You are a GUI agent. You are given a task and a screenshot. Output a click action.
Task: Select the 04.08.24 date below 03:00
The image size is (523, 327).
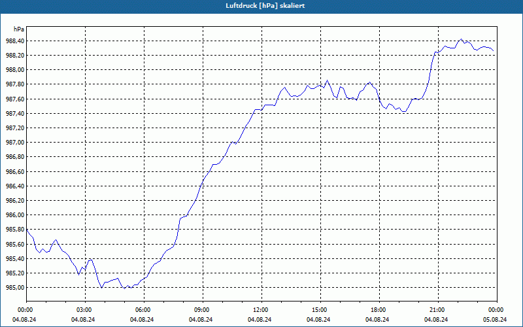[83, 320]
